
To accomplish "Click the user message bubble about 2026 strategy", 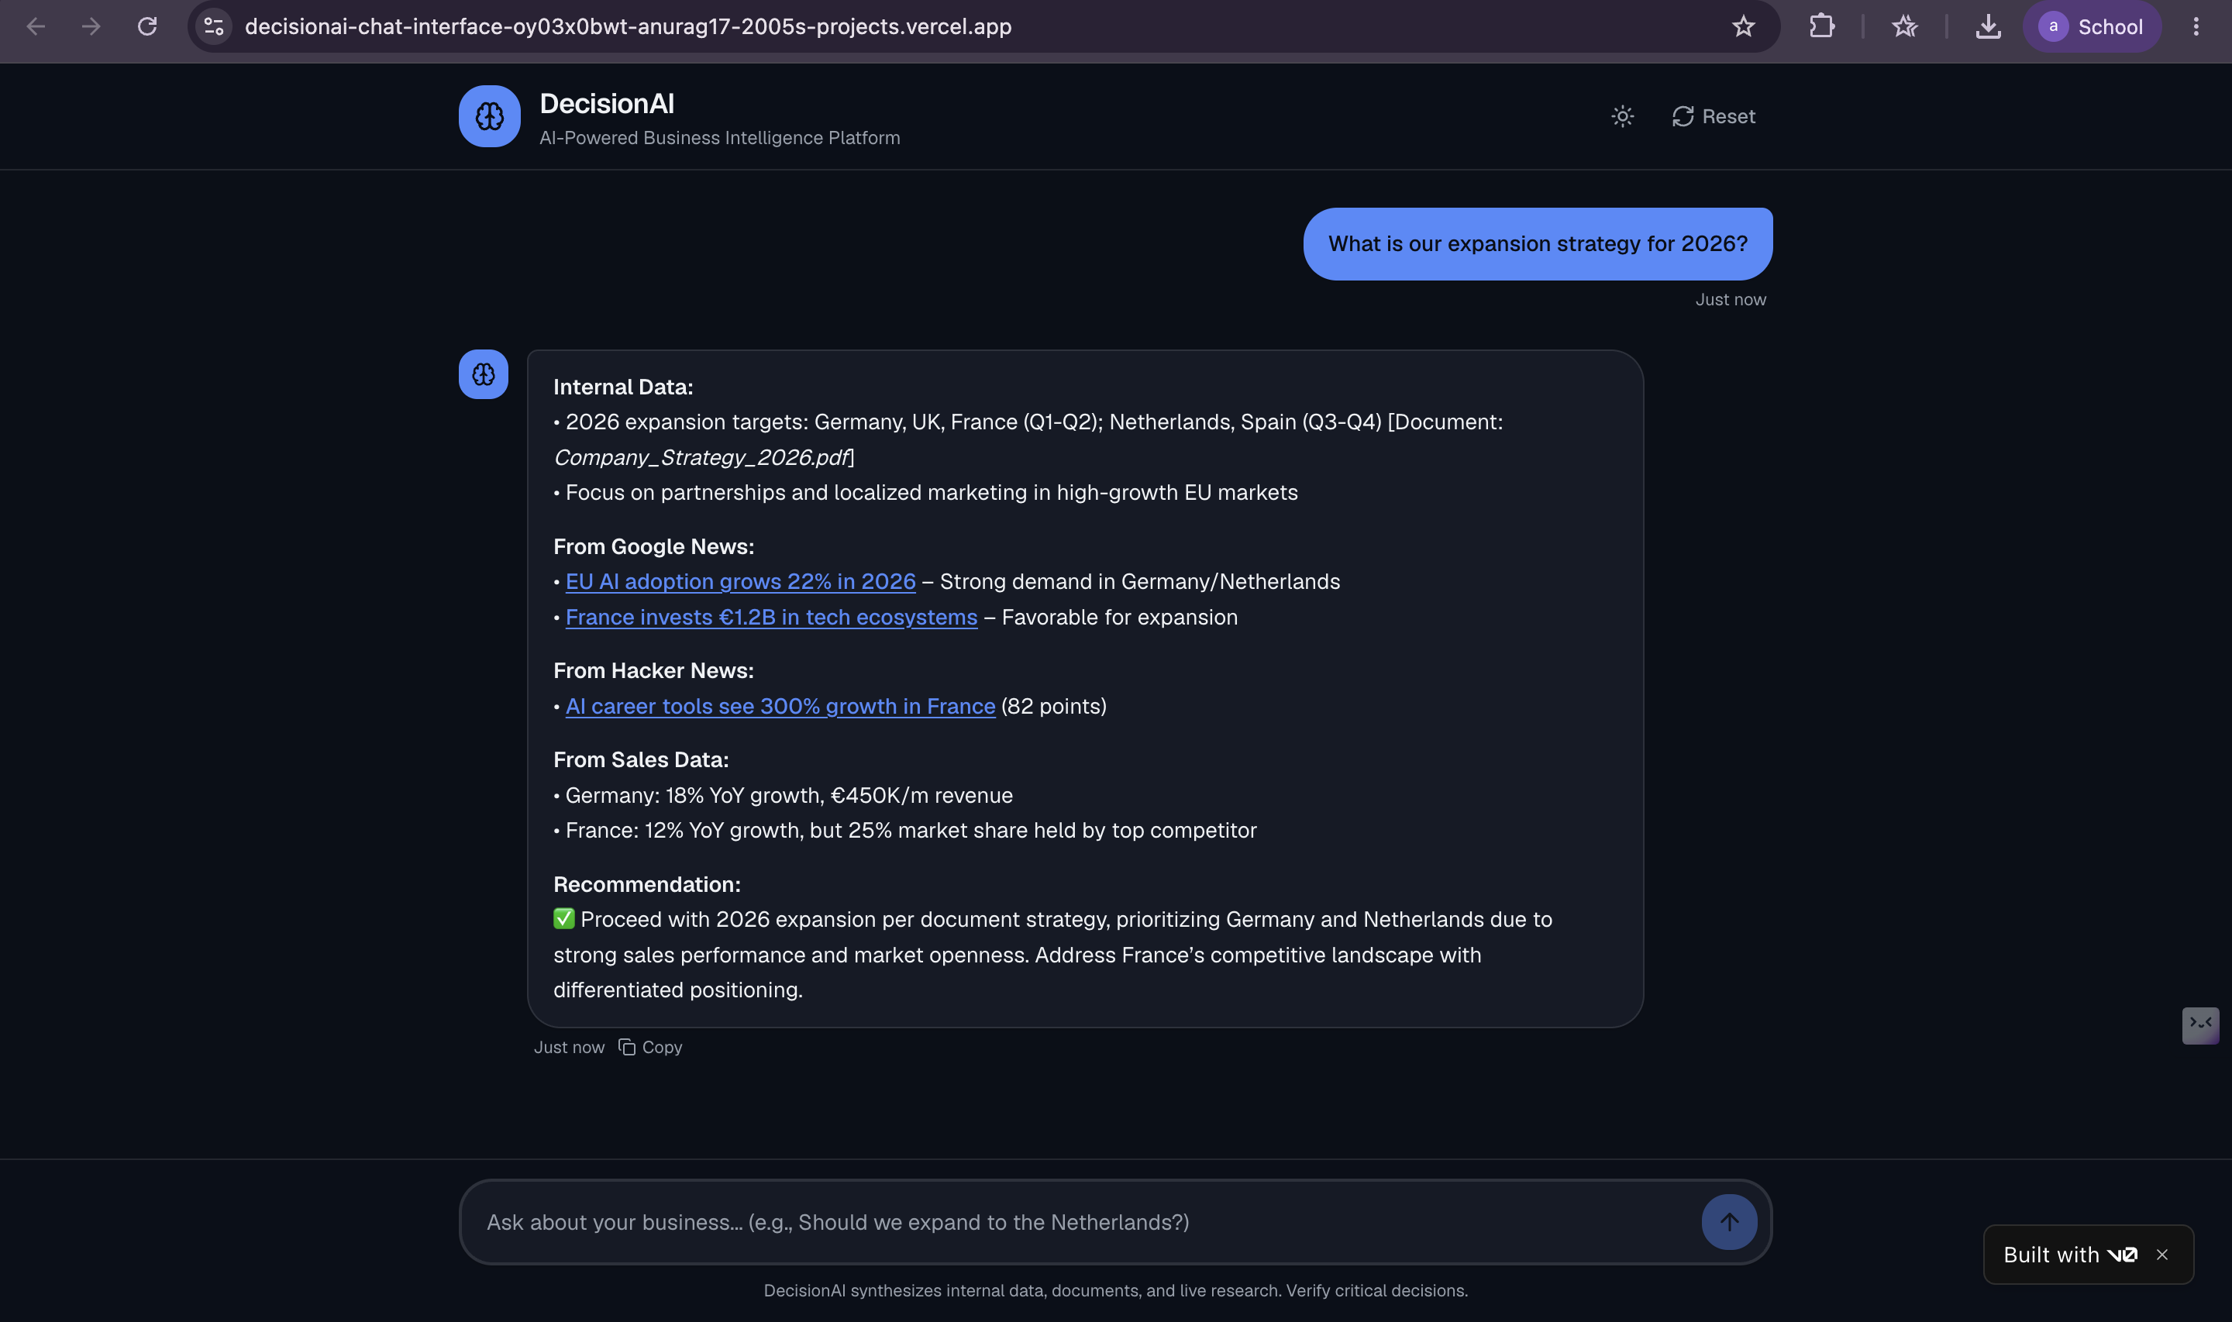I will coord(1538,244).
